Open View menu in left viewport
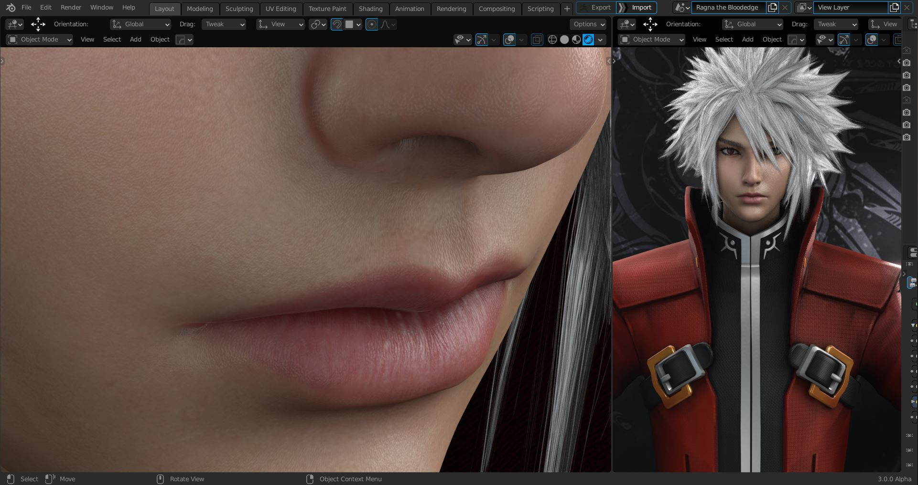The width and height of the screenshot is (918, 485). (87, 40)
